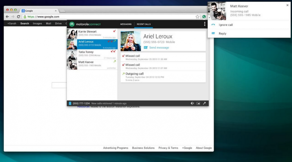This screenshot has width=292, height=162.
Task: Mute sounds using the speaker icon
Action: pyautogui.click(x=192, y=103)
